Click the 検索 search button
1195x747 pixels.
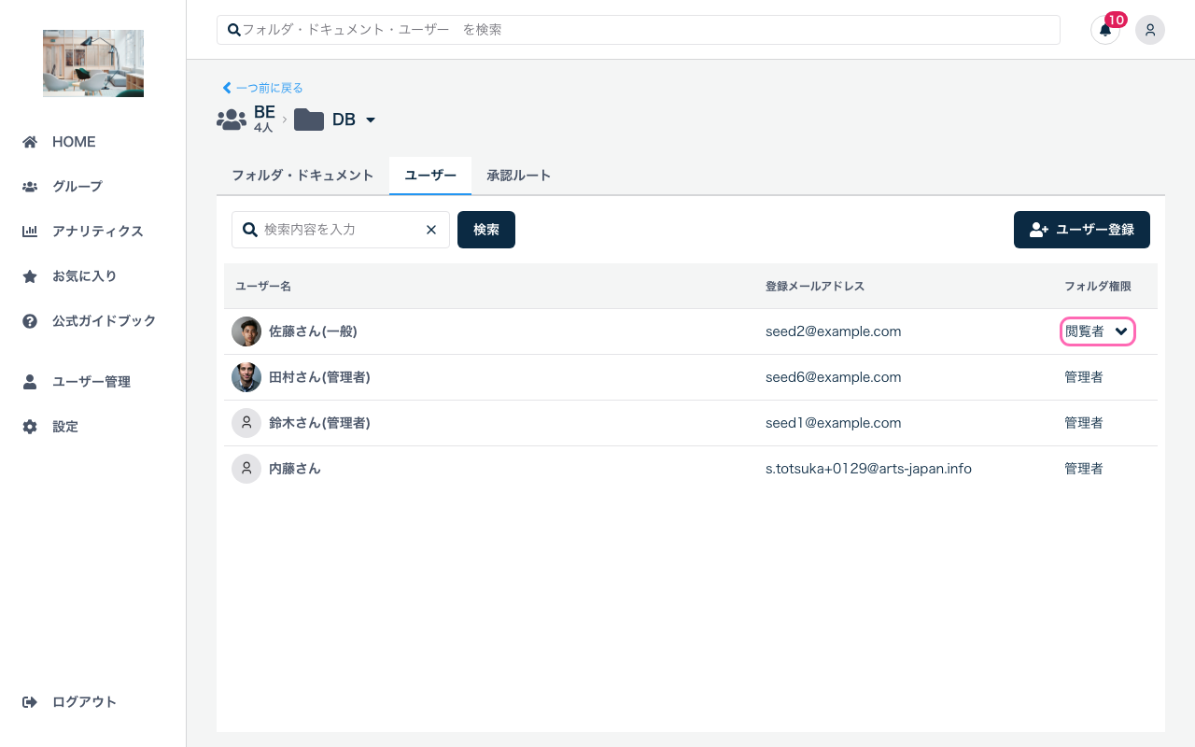point(486,230)
